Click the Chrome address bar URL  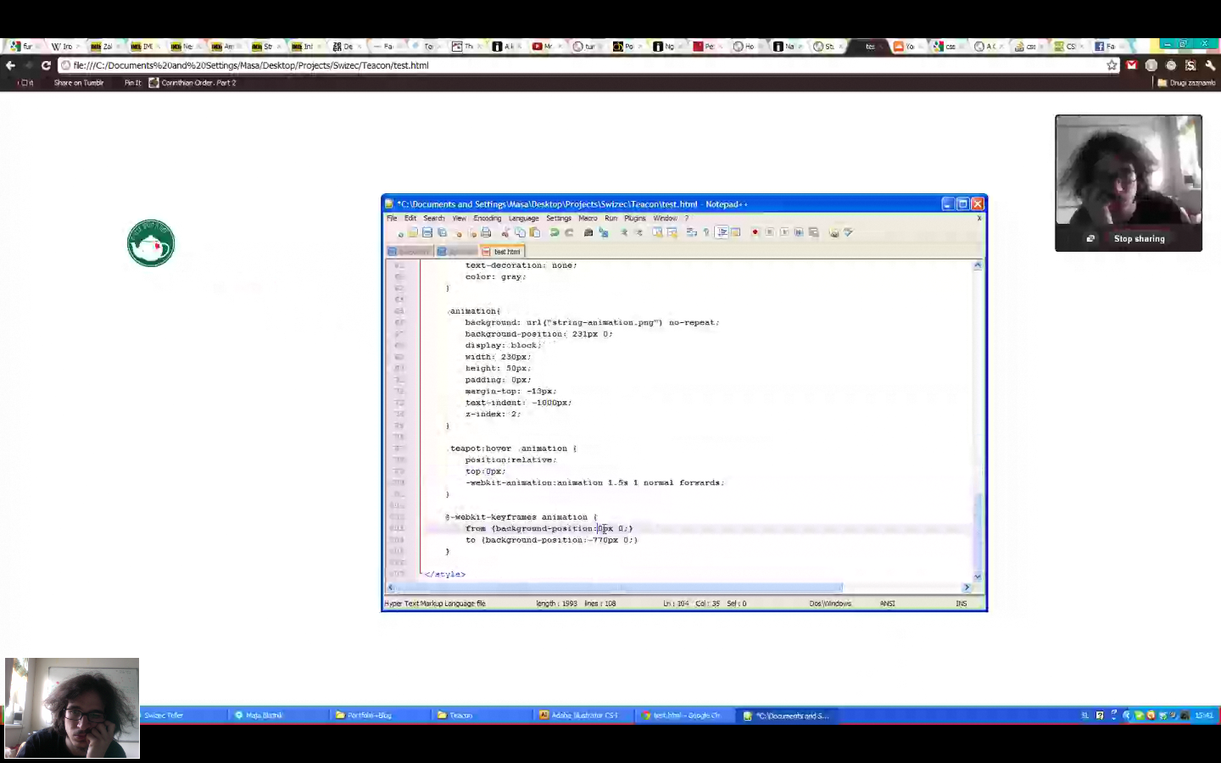(251, 65)
